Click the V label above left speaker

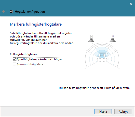coord(91,36)
